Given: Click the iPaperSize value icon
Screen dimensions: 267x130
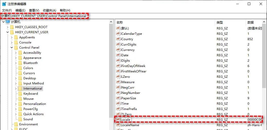Looking at the screenshot, I should click(118, 98).
